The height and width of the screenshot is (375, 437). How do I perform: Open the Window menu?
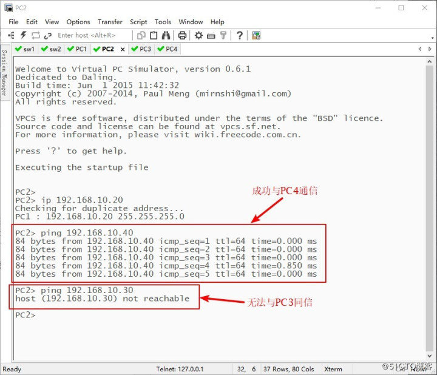191,22
